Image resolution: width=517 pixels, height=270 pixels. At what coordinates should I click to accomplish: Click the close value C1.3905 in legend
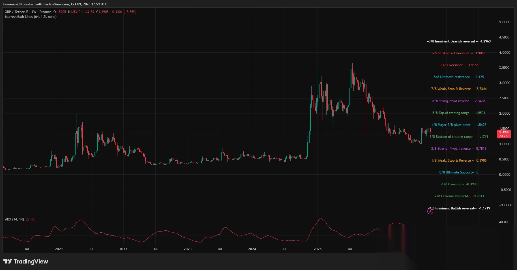point(102,12)
